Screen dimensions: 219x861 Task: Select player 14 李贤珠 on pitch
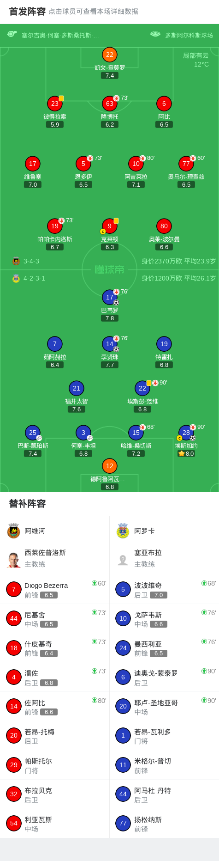pos(110,344)
